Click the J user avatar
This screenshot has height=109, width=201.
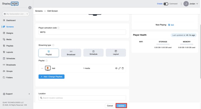[x=186, y=4]
